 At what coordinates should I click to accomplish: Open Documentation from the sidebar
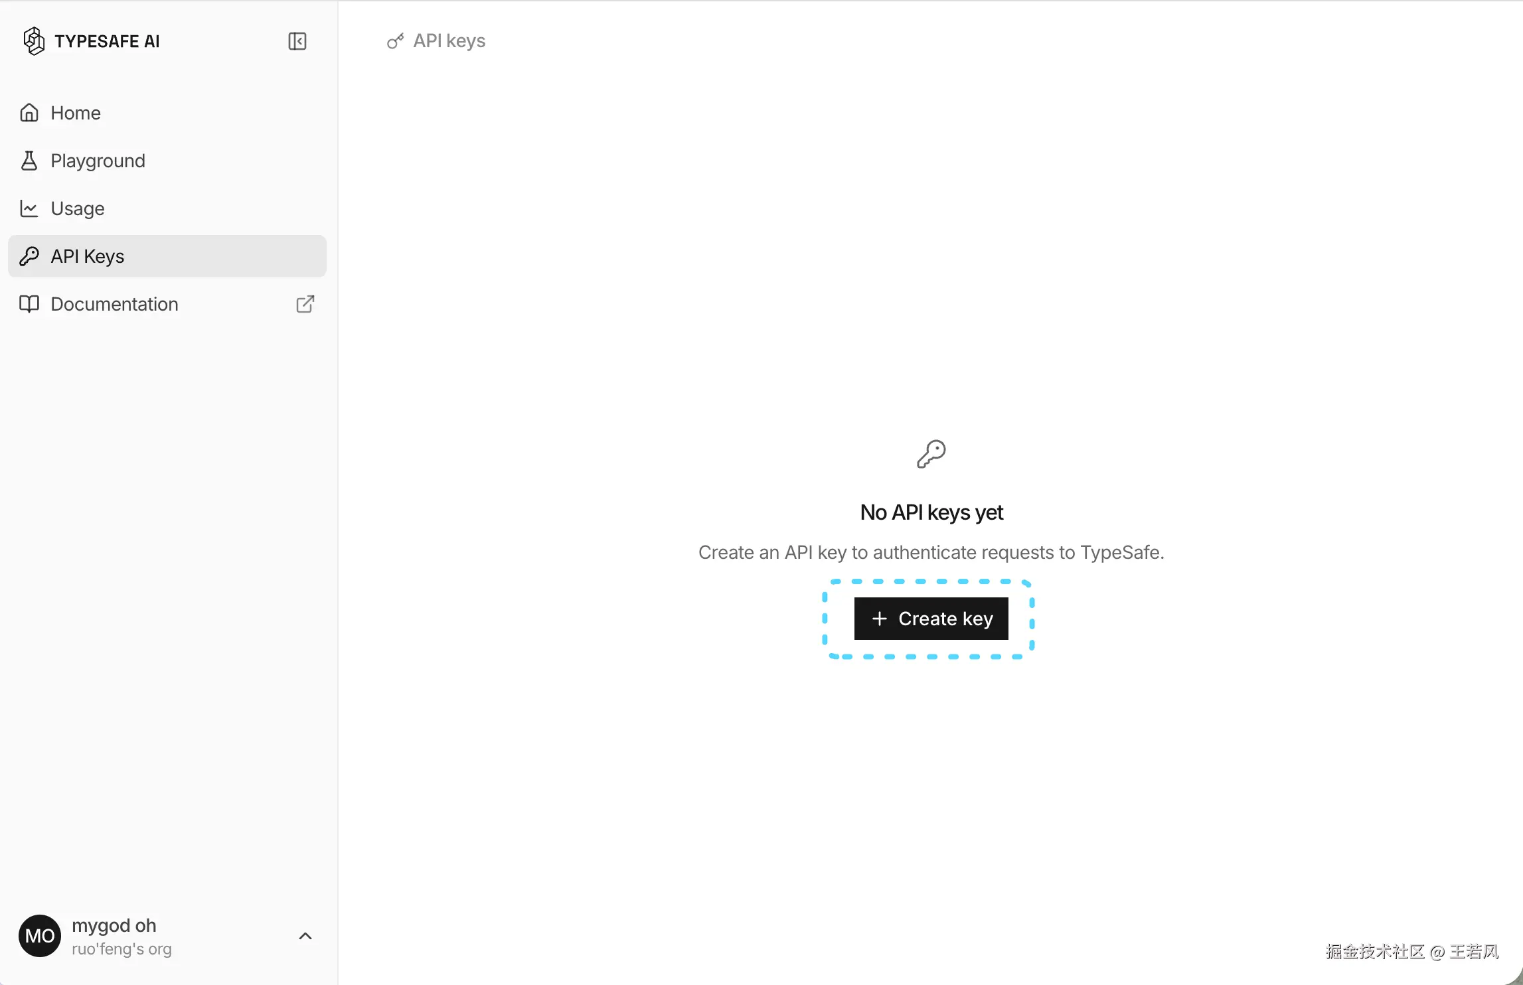pyautogui.click(x=167, y=304)
